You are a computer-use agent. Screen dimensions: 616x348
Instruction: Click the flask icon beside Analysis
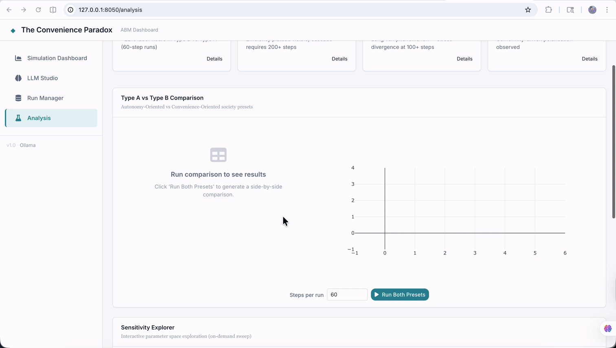coord(18,118)
